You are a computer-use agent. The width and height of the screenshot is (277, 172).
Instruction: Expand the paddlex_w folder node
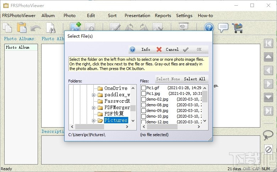(x=93, y=95)
